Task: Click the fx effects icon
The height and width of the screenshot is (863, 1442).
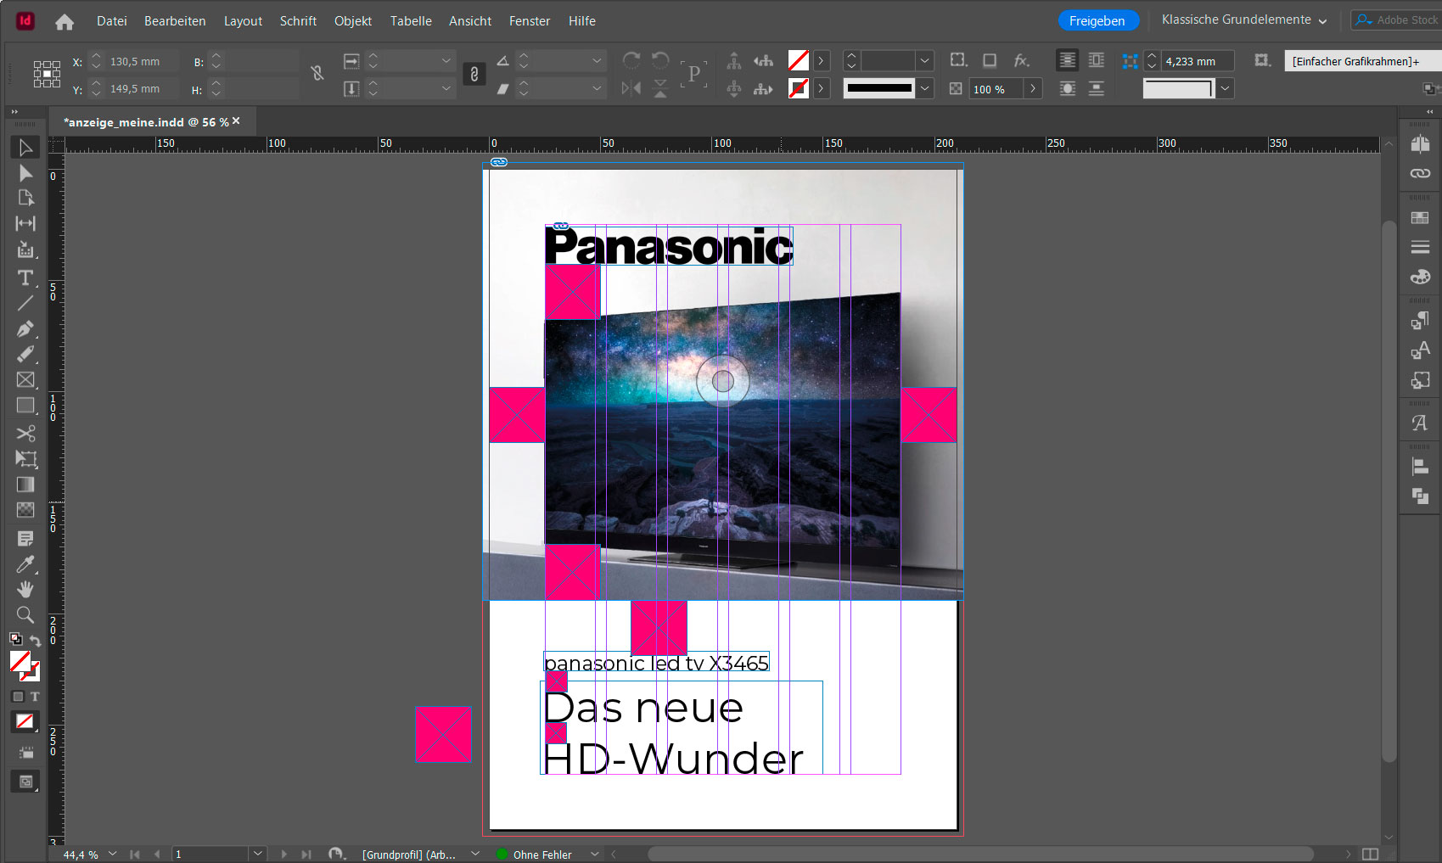Action: (1021, 60)
